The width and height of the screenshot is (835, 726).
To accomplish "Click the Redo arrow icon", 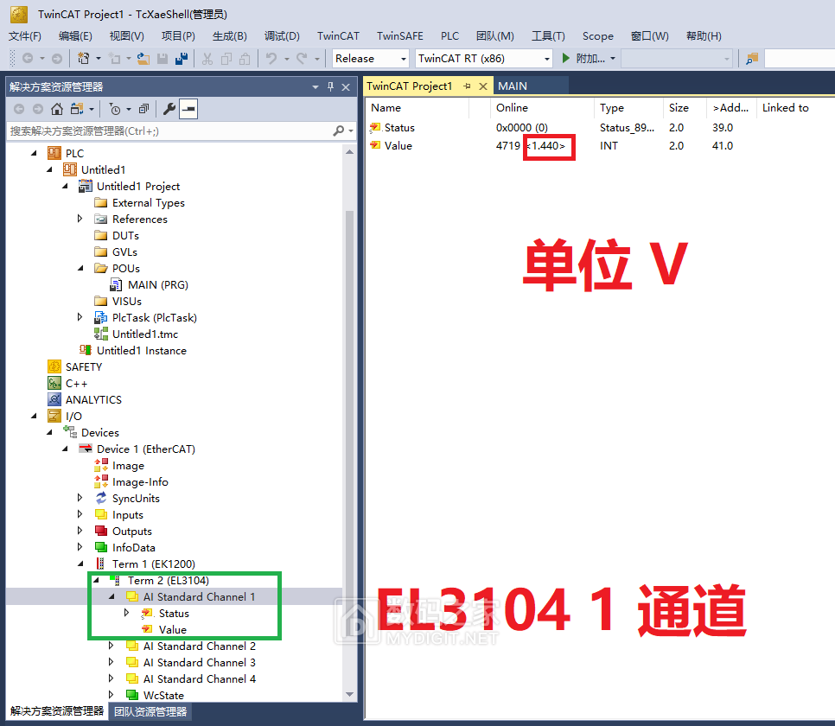I will click(302, 58).
